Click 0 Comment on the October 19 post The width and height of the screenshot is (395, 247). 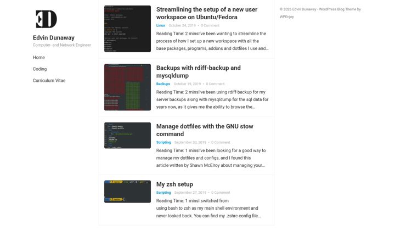pos(215,84)
